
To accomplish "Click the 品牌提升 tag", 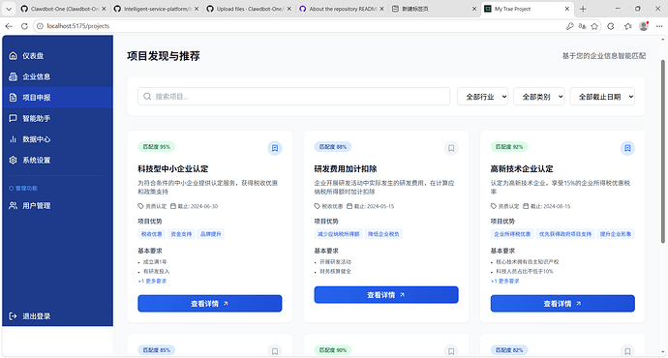I will (211, 234).
